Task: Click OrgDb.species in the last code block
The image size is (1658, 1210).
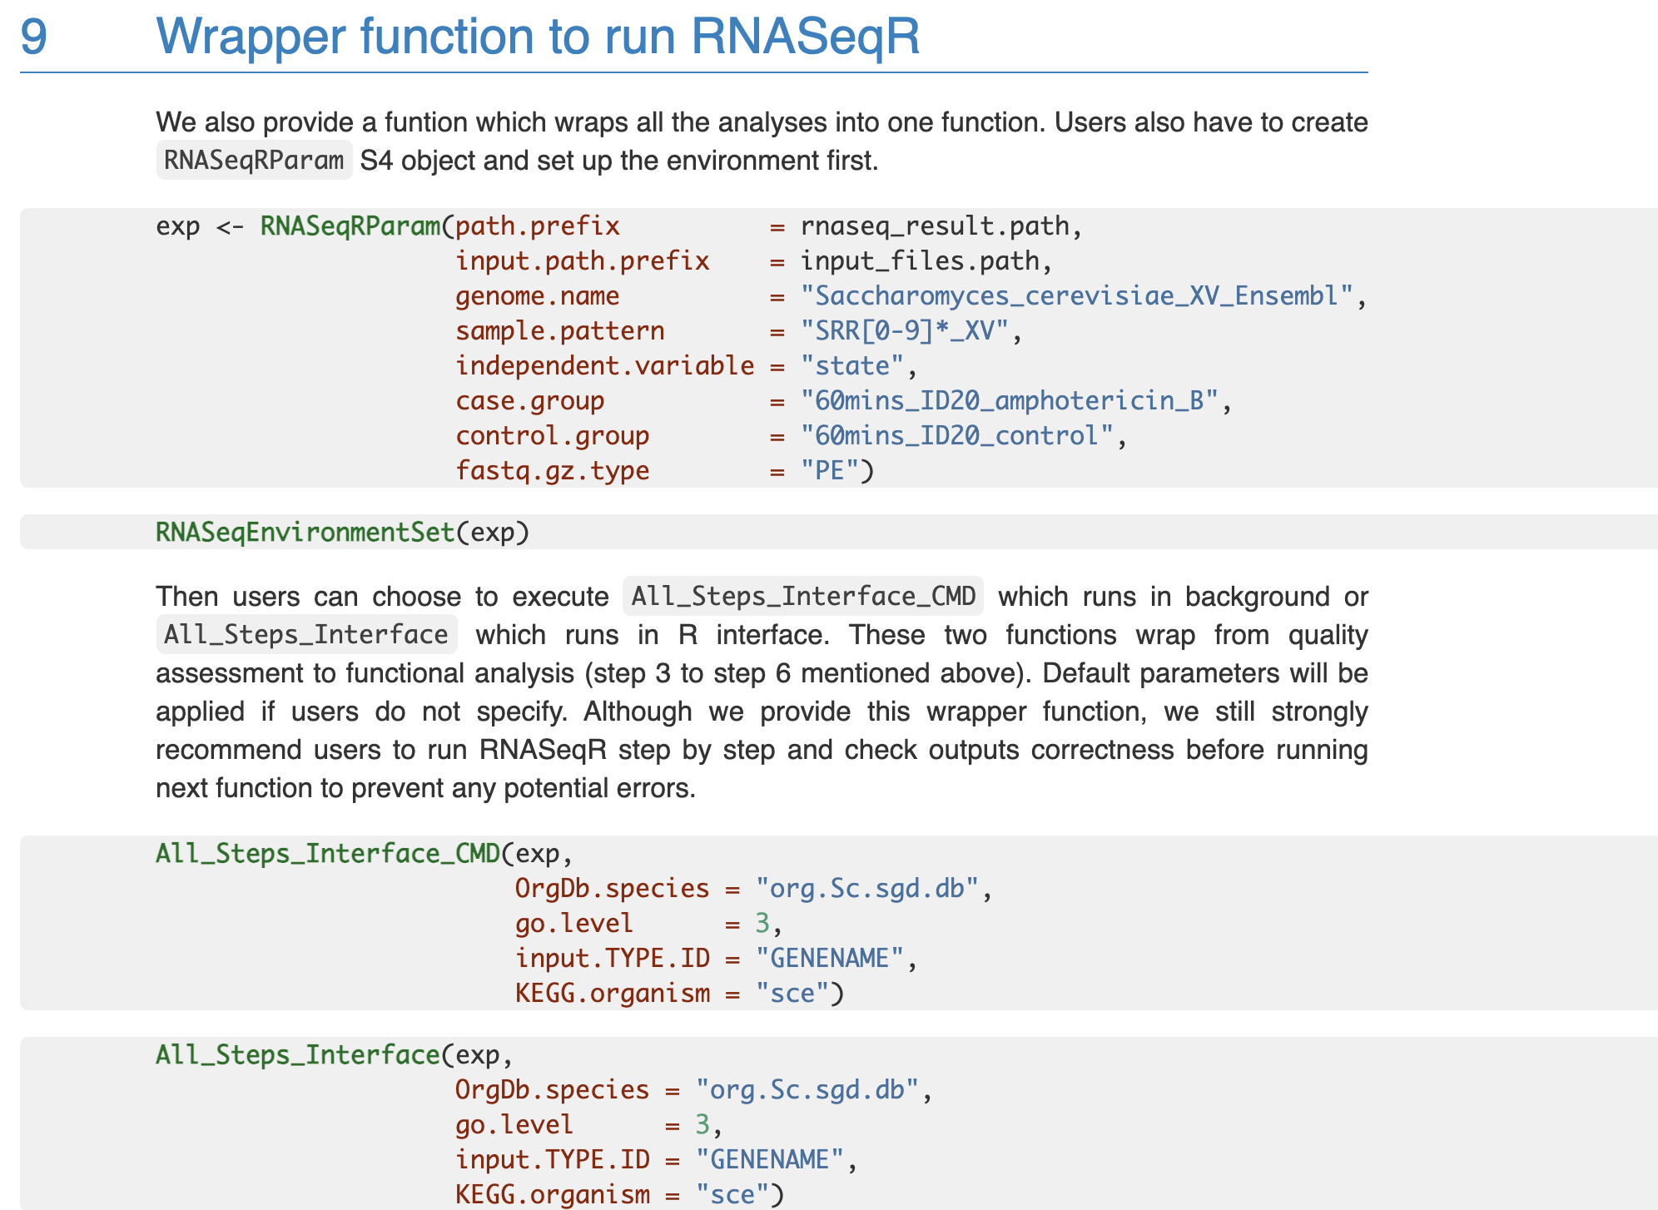Action: coord(553,1090)
